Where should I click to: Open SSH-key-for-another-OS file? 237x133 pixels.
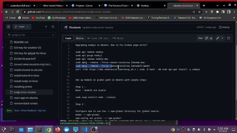click(x=27, y=48)
